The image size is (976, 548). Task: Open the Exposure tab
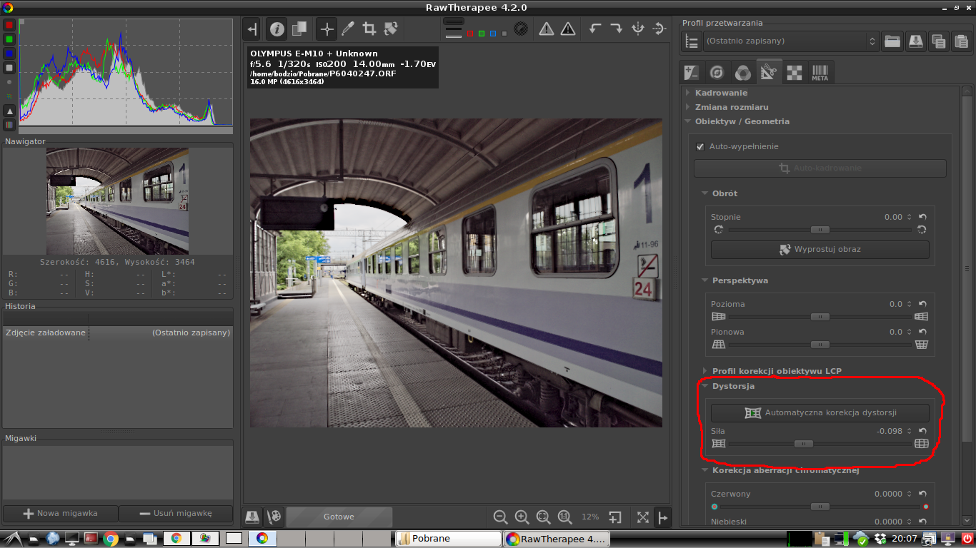(x=691, y=73)
